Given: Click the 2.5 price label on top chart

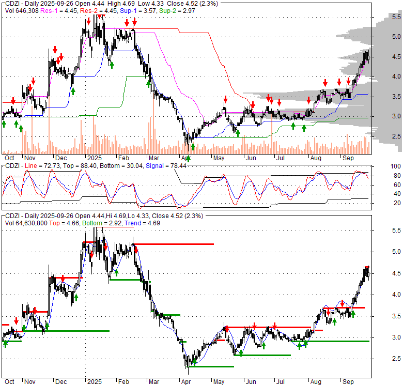Looking at the screenshot, I should pos(396,136).
